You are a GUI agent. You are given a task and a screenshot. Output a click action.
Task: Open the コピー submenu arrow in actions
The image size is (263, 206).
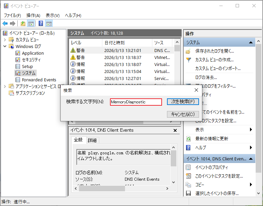click(251, 185)
